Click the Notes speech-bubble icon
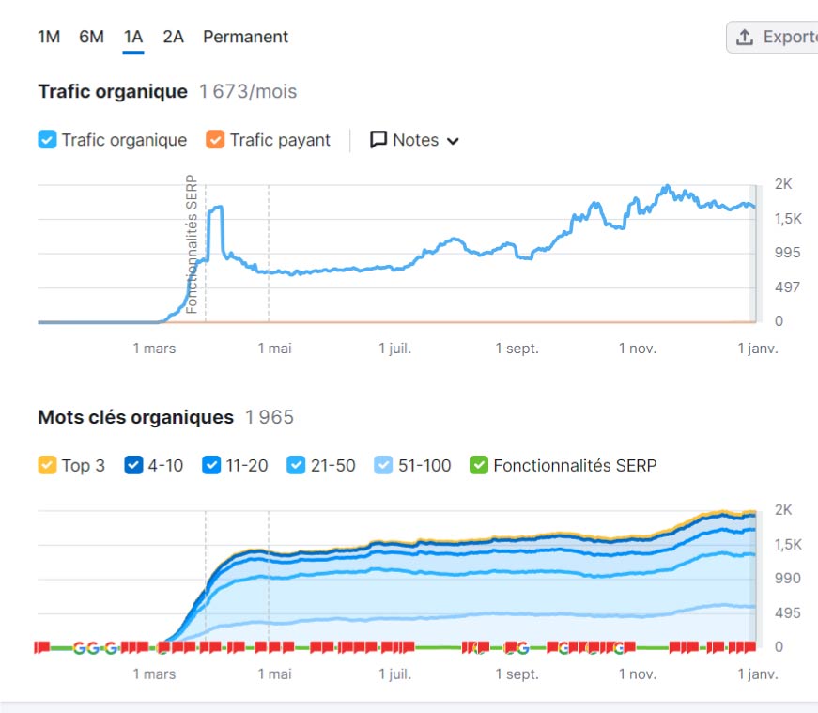 (x=378, y=139)
